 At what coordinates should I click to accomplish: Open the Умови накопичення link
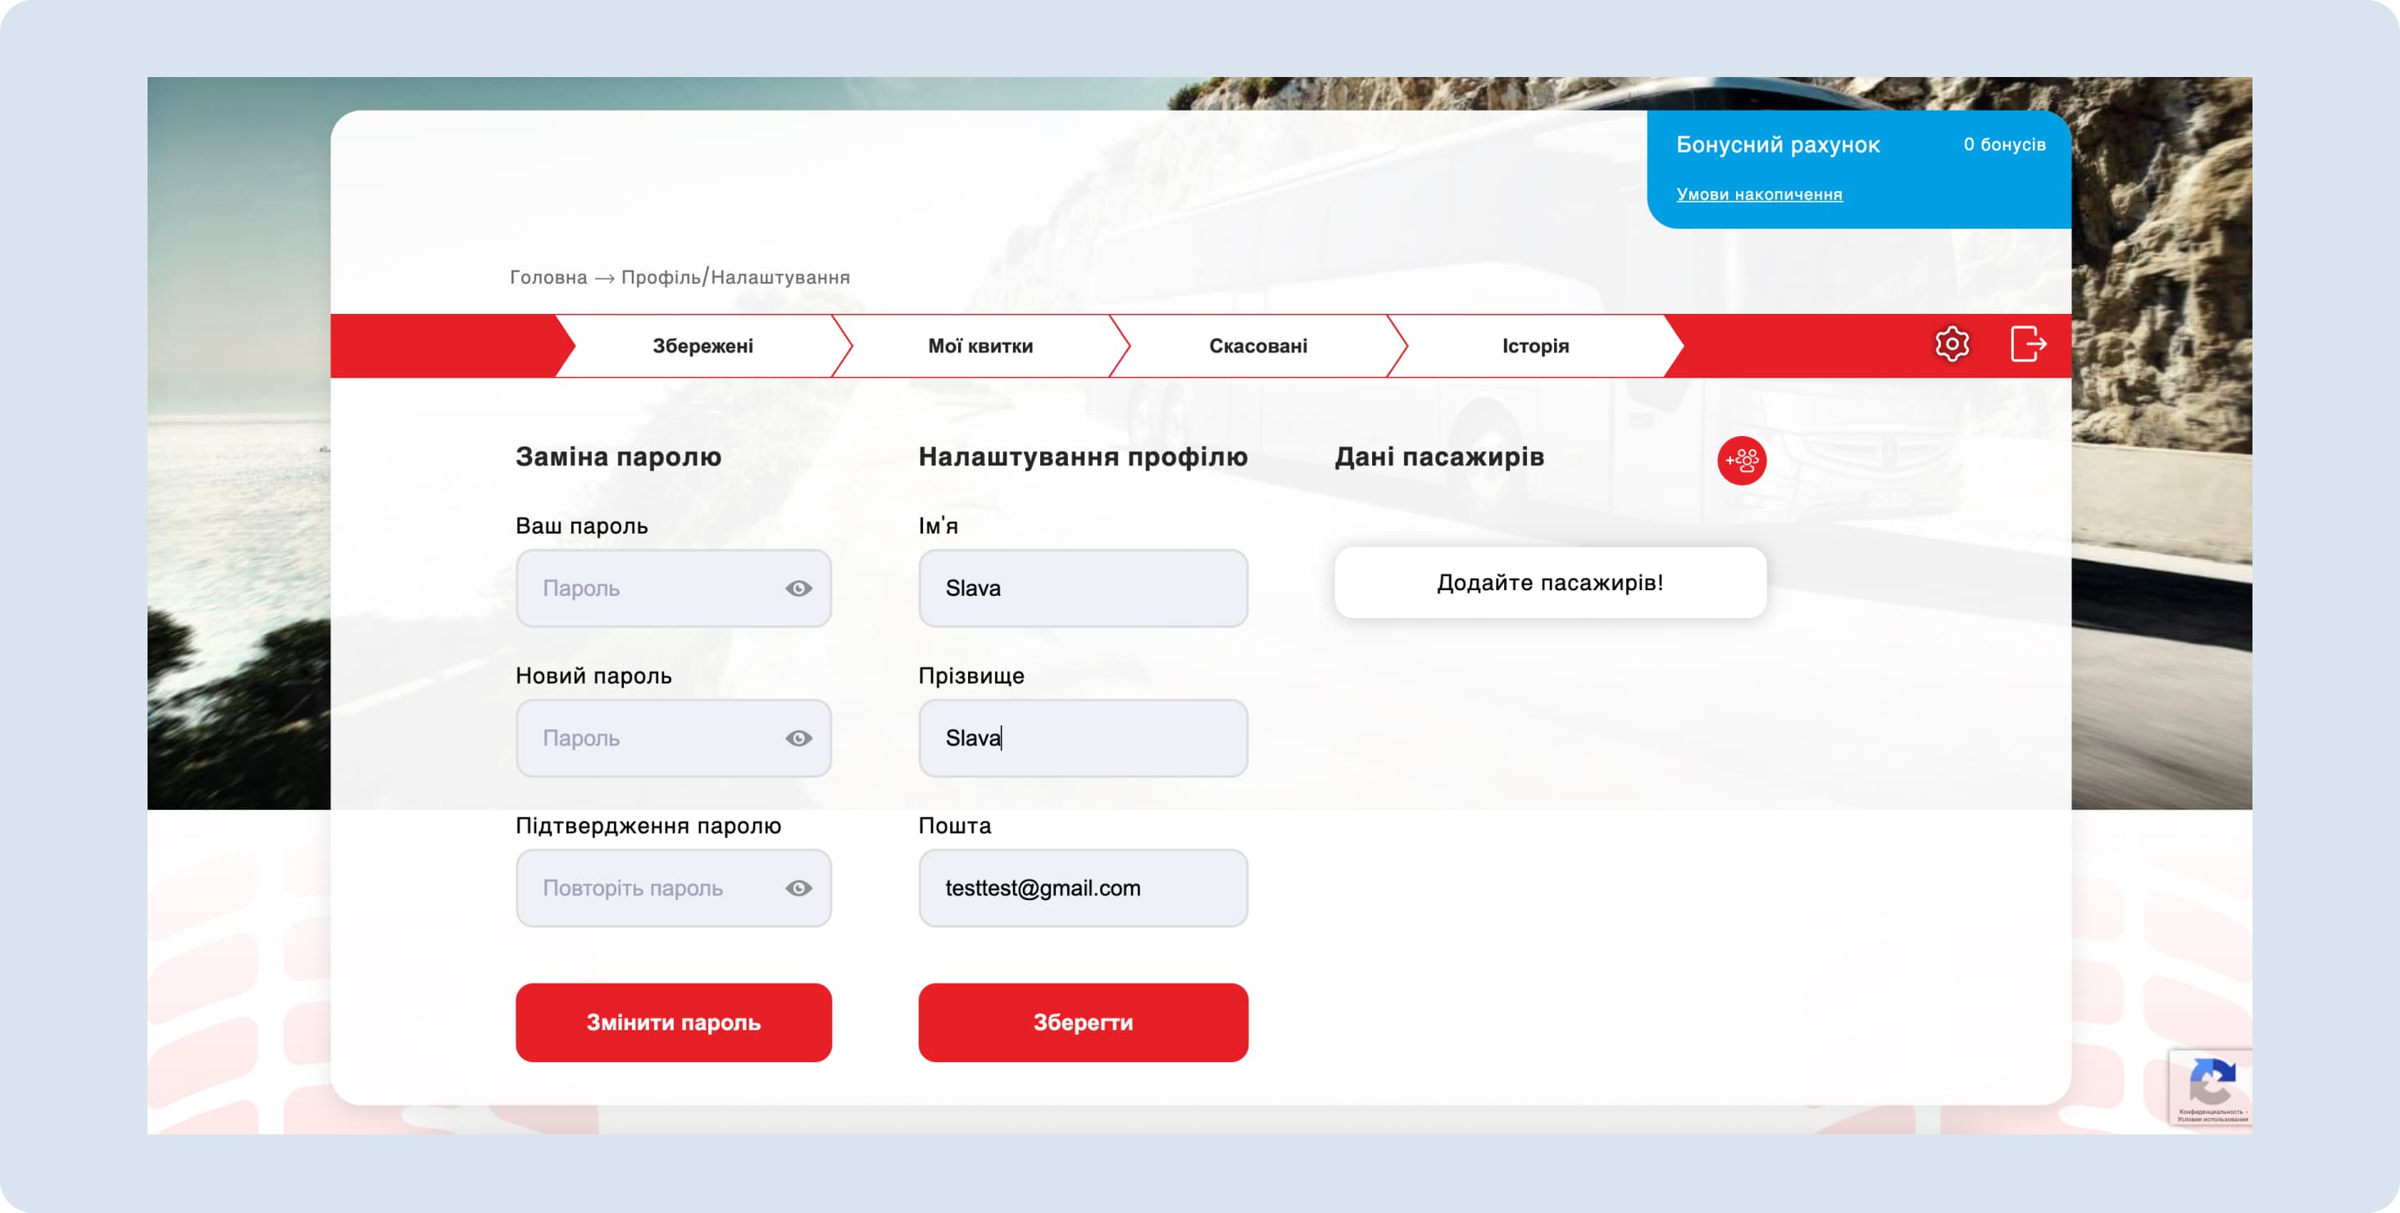pyautogui.click(x=1758, y=195)
